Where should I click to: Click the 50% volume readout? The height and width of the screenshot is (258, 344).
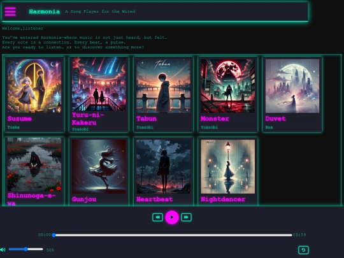[x=50, y=250]
